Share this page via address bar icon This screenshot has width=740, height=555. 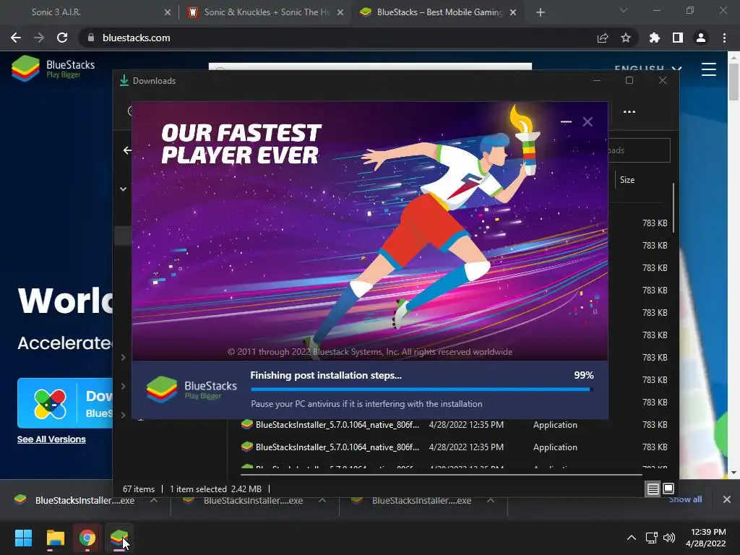point(603,38)
